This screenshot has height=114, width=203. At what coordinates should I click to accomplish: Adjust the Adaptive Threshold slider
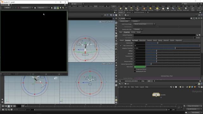coord(173,48)
